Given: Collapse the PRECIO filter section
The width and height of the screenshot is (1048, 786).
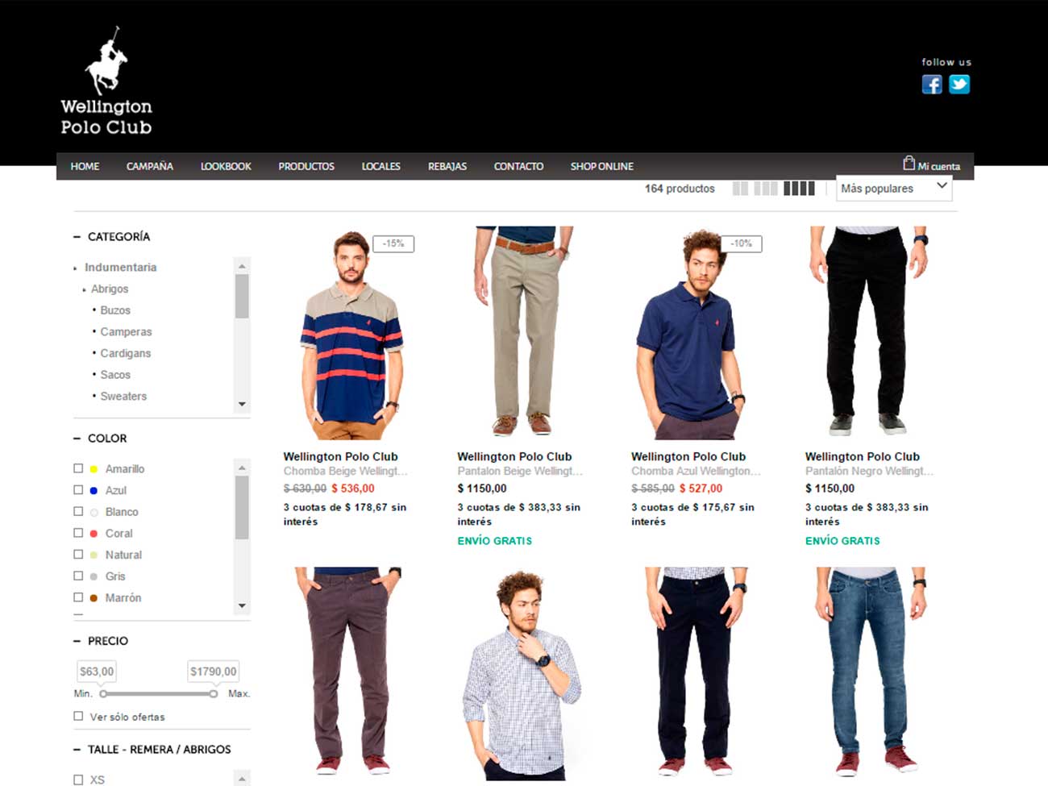Looking at the screenshot, I should [x=77, y=641].
